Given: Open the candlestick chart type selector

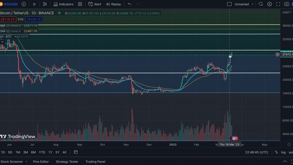Looking at the screenshot, I should (45, 4).
